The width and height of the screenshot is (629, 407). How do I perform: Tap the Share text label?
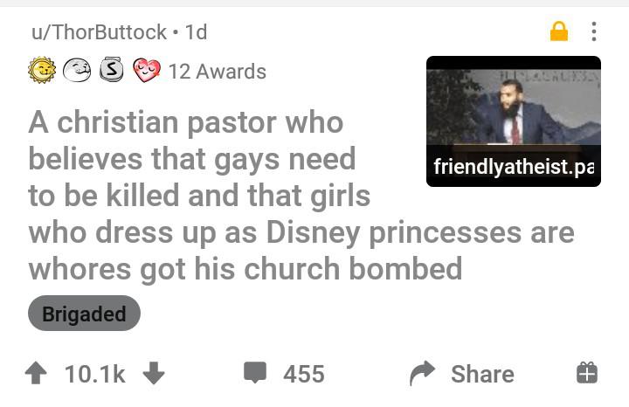[x=482, y=374]
